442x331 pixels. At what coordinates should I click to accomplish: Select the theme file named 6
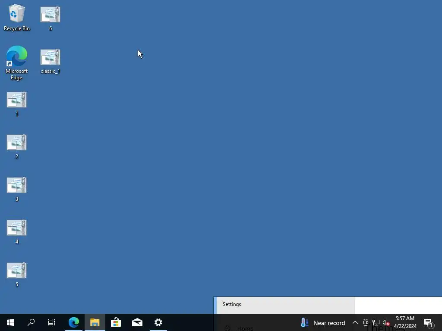(x=51, y=18)
